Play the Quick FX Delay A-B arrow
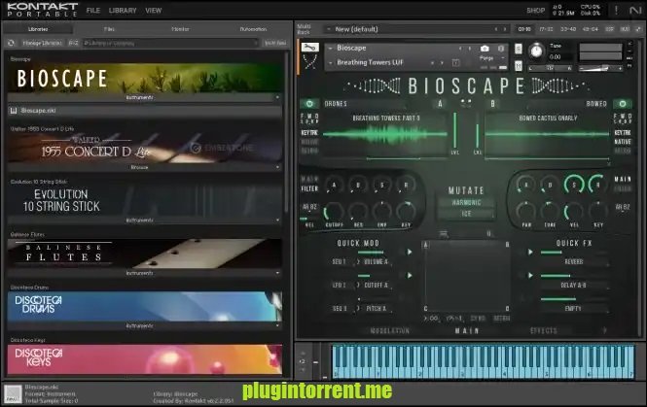The width and height of the screenshot is (647, 407). click(530, 275)
